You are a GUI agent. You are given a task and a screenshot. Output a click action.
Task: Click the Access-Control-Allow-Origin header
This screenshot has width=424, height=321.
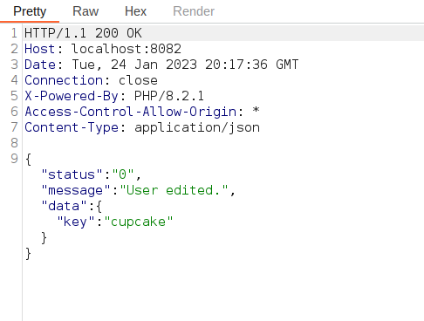point(130,112)
